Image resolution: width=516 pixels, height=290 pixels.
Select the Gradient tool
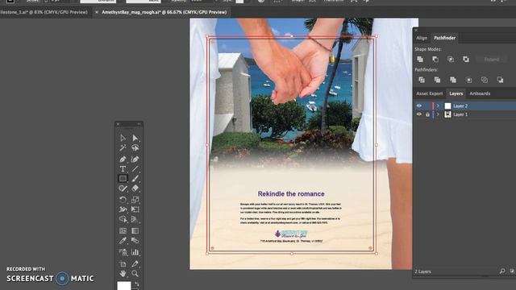click(135, 231)
